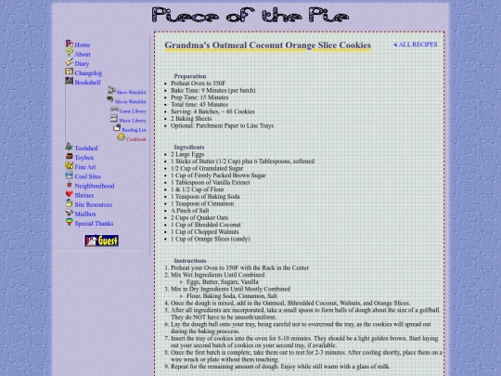Click 'Preheat Oven to 350F' text
Screen dimensions: 501x376
pyautogui.click(x=199, y=84)
